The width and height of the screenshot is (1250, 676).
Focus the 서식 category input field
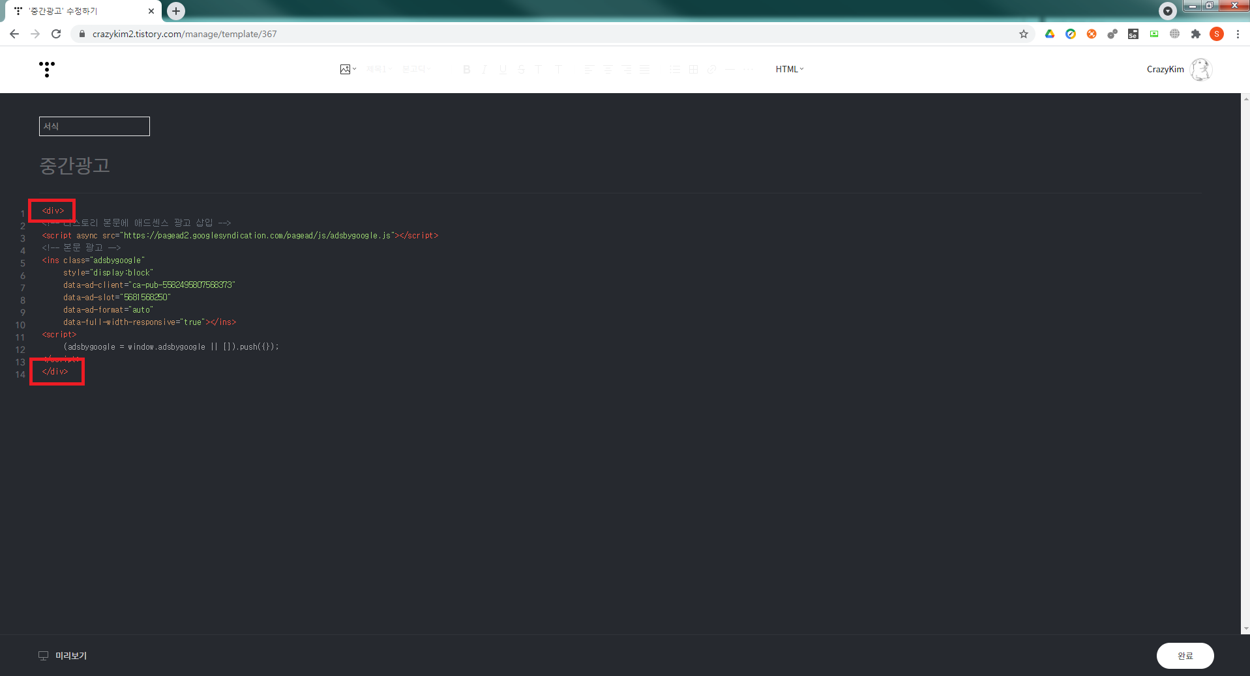pyautogui.click(x=95, y=126)
